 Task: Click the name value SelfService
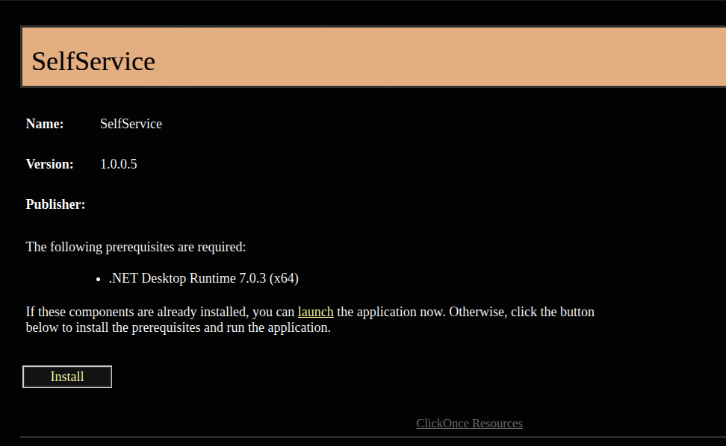(x=131, y=124)
